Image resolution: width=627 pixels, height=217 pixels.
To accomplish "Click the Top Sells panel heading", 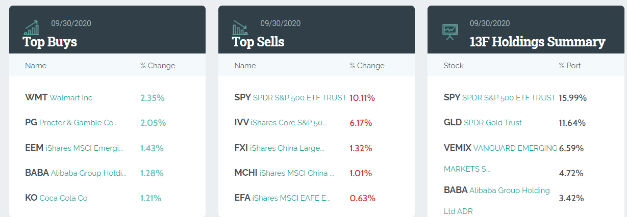I will [x=258, y=42].
